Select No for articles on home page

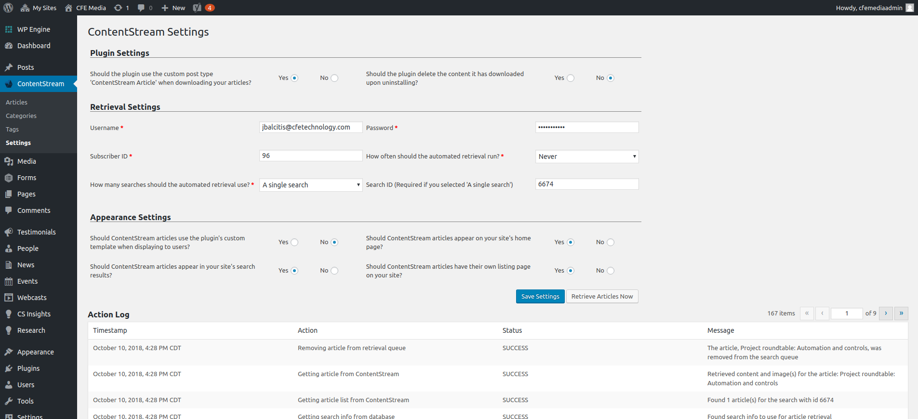coord(611,242)
